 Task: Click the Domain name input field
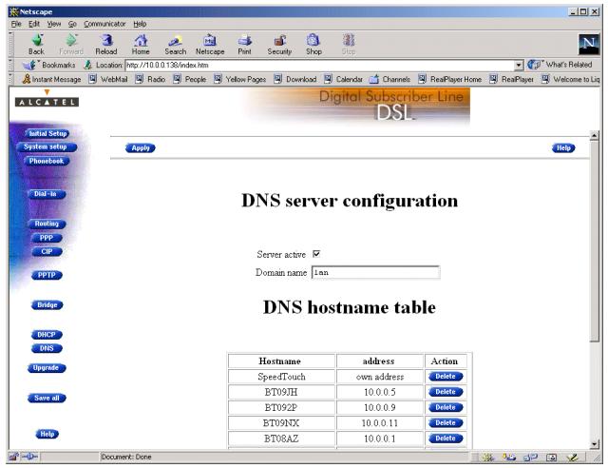click(376, 272)
